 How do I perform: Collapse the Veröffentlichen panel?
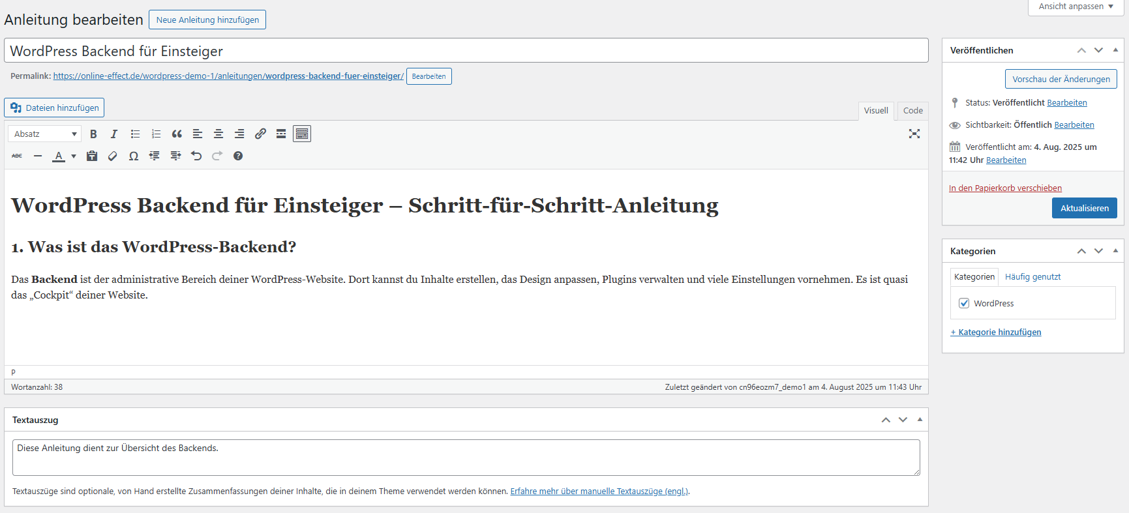(x=1115, y=50)
